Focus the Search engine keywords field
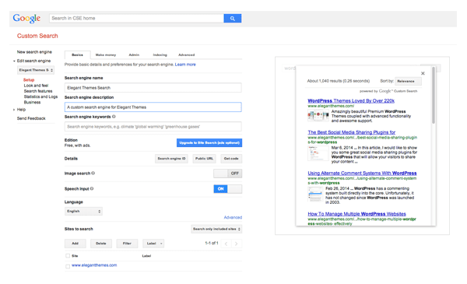This screenshot has width=467, height=284. coord(153,127)
